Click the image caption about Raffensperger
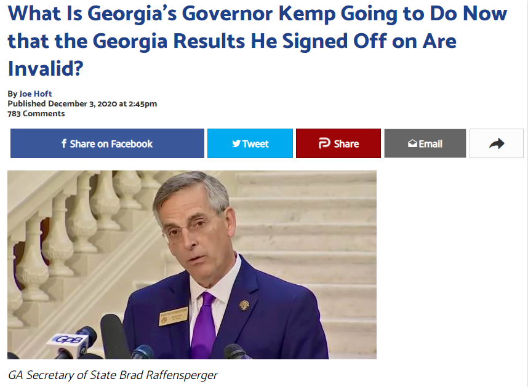Image resolution: width=528 pixels, height=387 pixels. click(113, 375)
